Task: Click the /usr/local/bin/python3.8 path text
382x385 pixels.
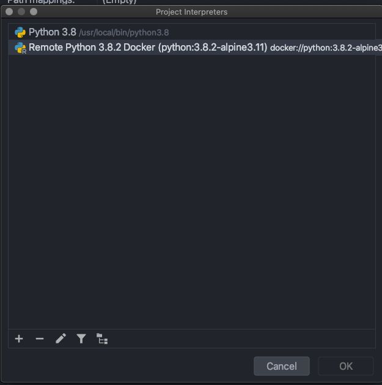Action: coord(123,33)
